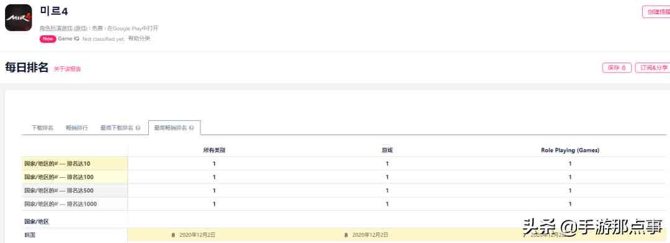Click the 排名达100 row label
The image size is (670, 243).
coord(59,177)
